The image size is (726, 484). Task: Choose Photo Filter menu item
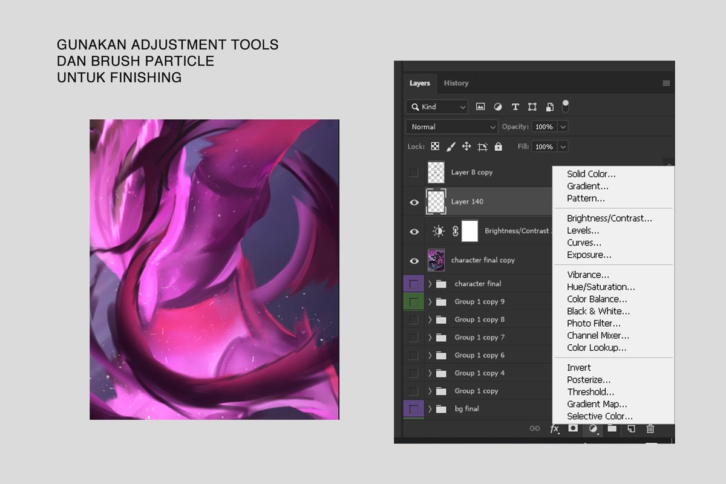click(594, 324)
